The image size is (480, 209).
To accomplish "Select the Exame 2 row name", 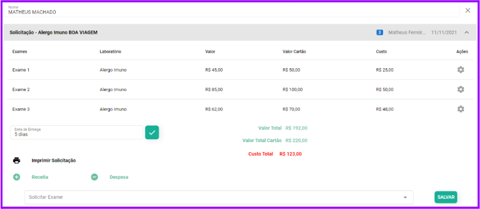I will click(x=21, y=89).
